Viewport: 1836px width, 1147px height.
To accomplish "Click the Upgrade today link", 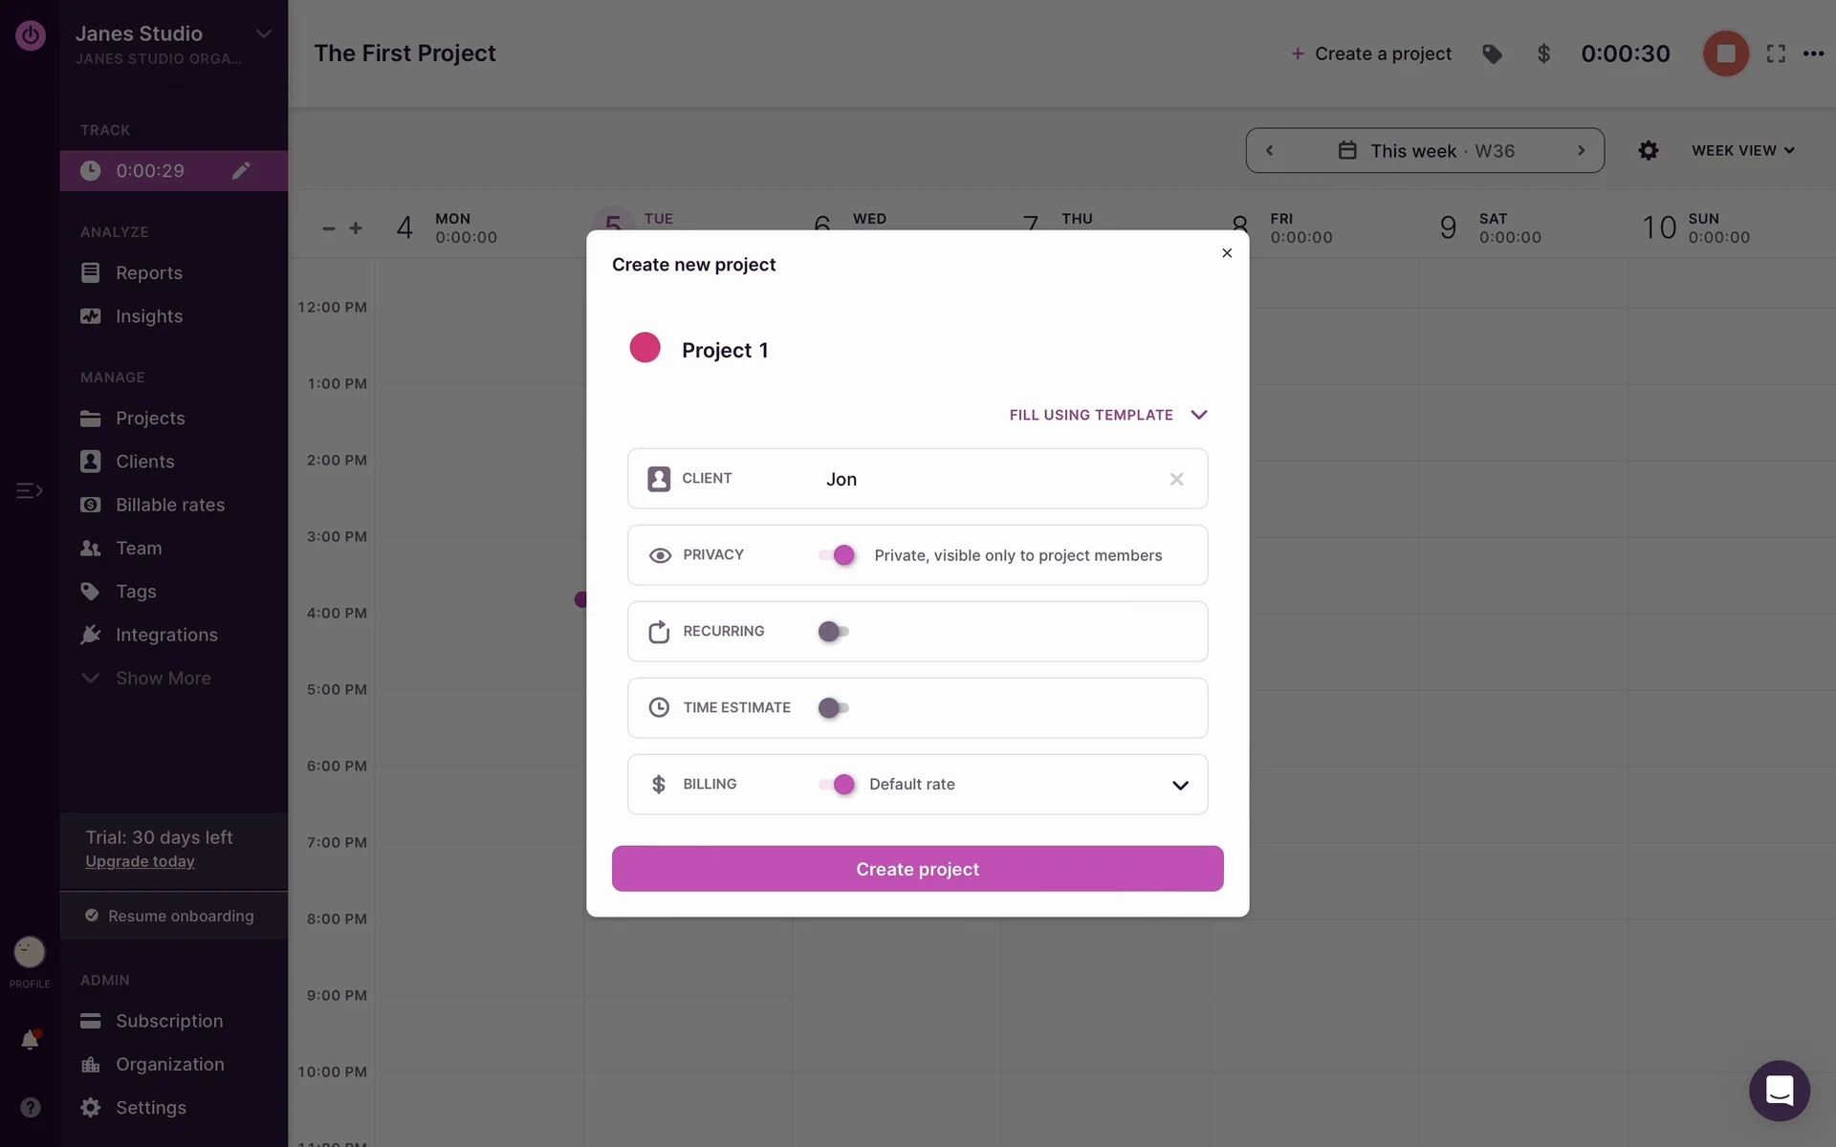I will point(140,861).
